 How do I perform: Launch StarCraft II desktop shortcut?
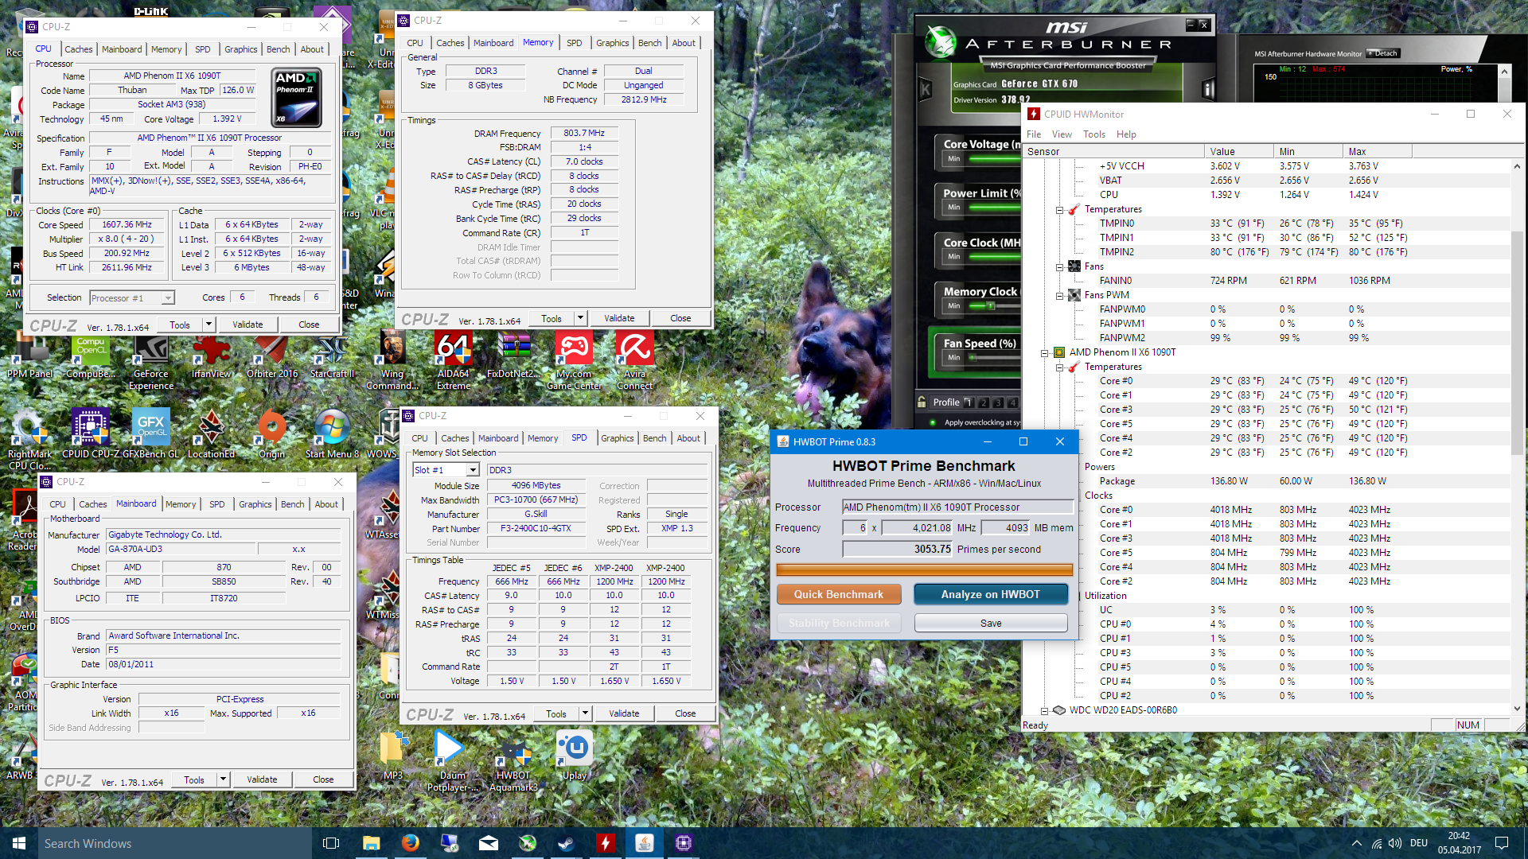pos(331,357)
